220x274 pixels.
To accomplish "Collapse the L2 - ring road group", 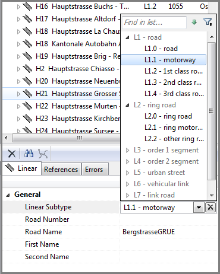I will point(127,105).
